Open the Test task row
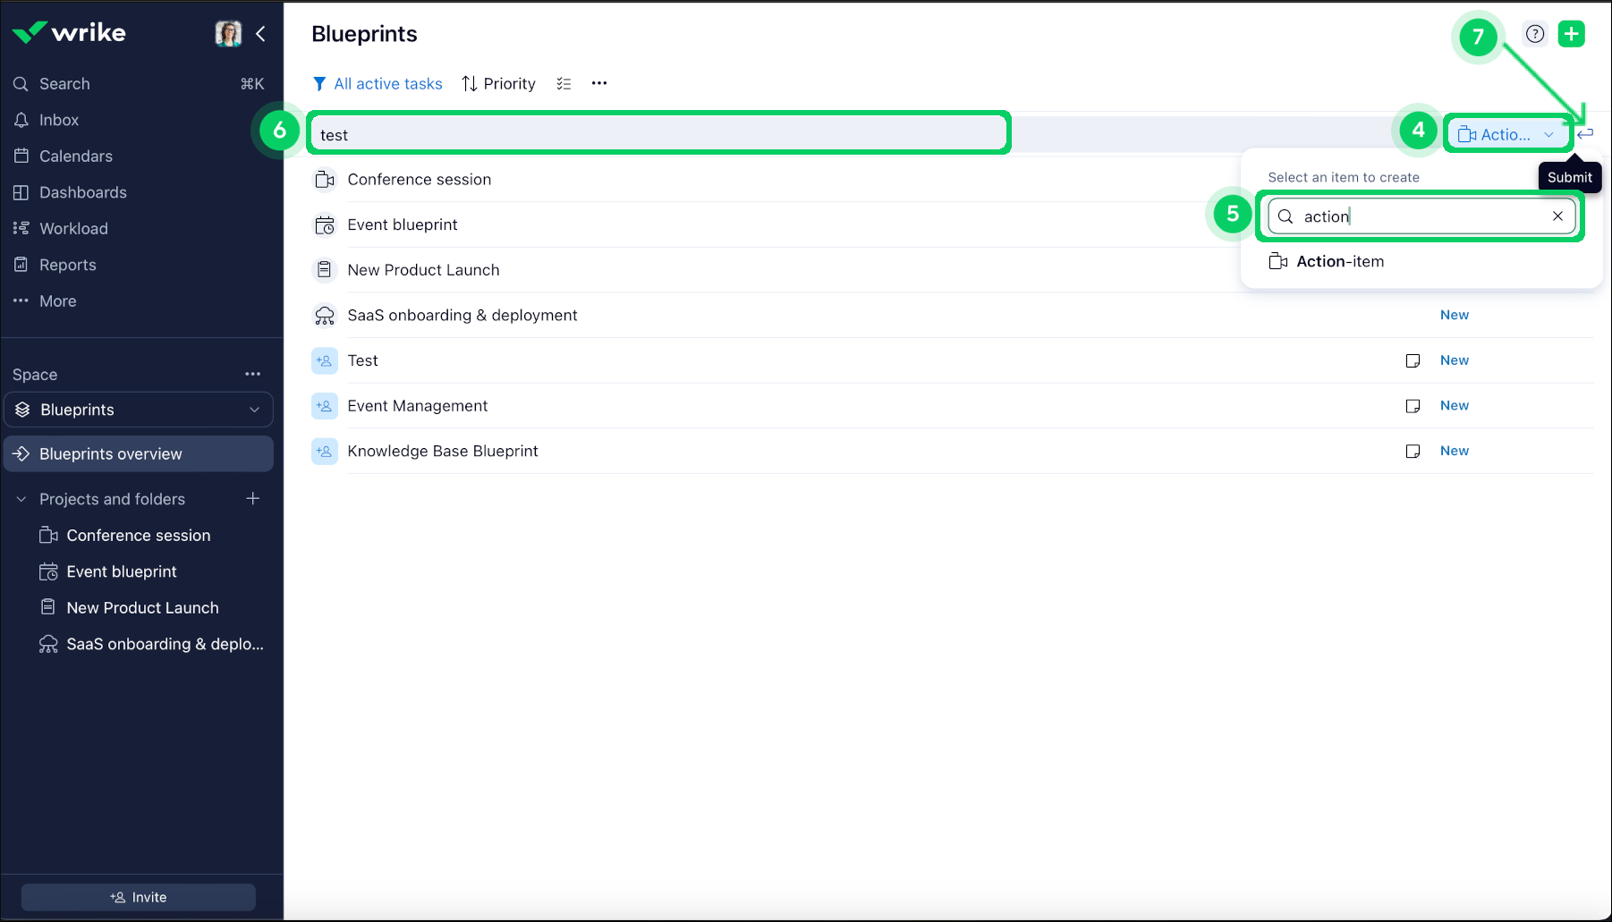 (x=362, y=360)
